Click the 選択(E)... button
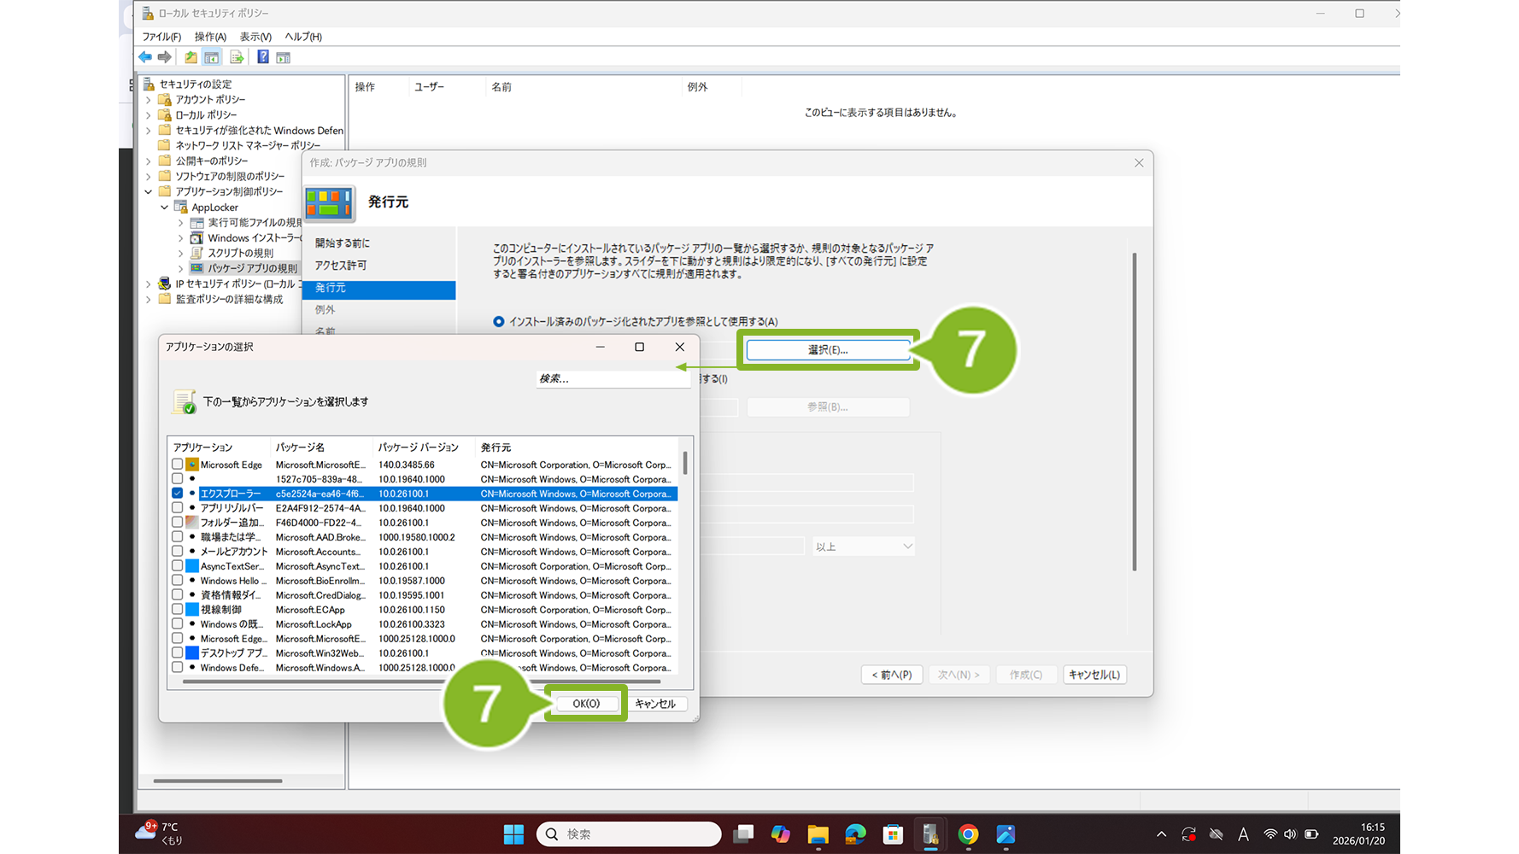Screen dimensions: 1519x854 [827, 350]
